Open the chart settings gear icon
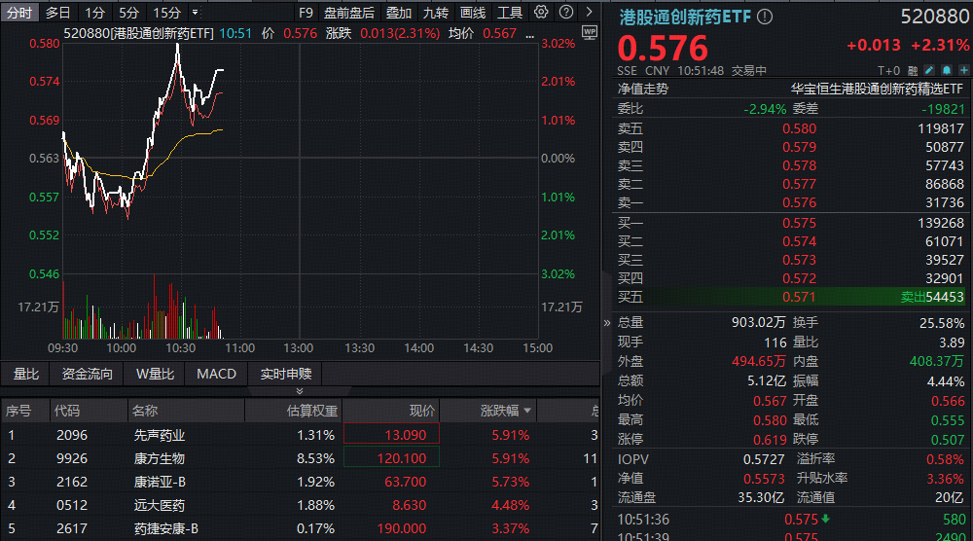The image size is (973, 541). (541, 13)
